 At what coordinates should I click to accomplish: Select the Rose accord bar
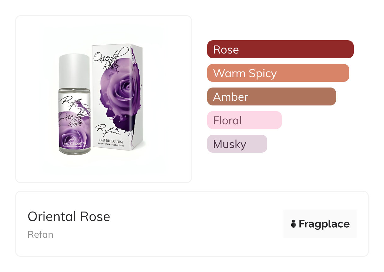pos(280,49)
